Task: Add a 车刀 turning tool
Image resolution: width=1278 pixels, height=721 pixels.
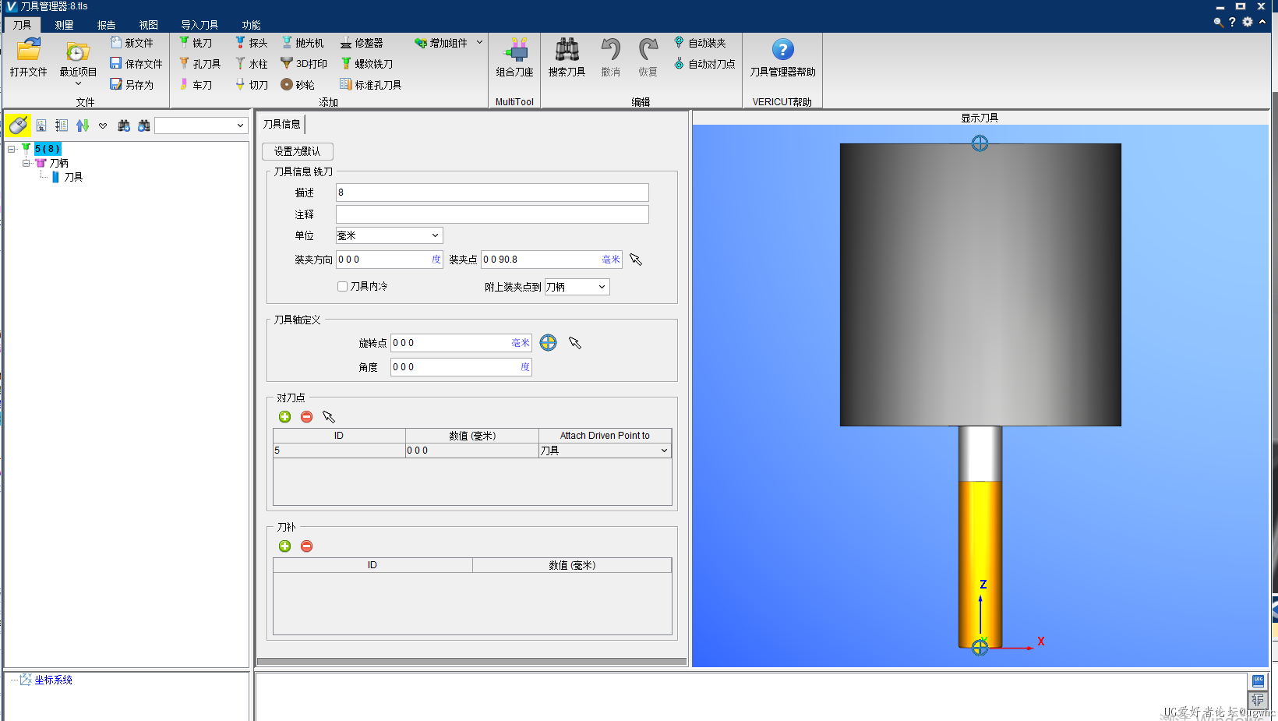Action: click(x=196, y=85)
